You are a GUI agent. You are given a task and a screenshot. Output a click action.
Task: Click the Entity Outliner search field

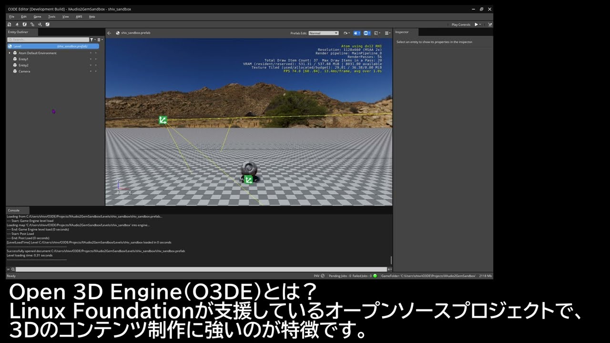[49, 40]
